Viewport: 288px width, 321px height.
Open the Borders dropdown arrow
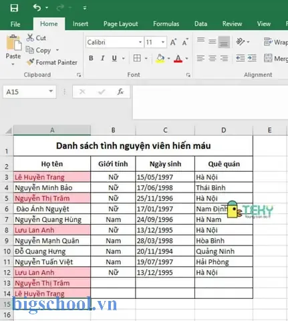tap(146, 58)
